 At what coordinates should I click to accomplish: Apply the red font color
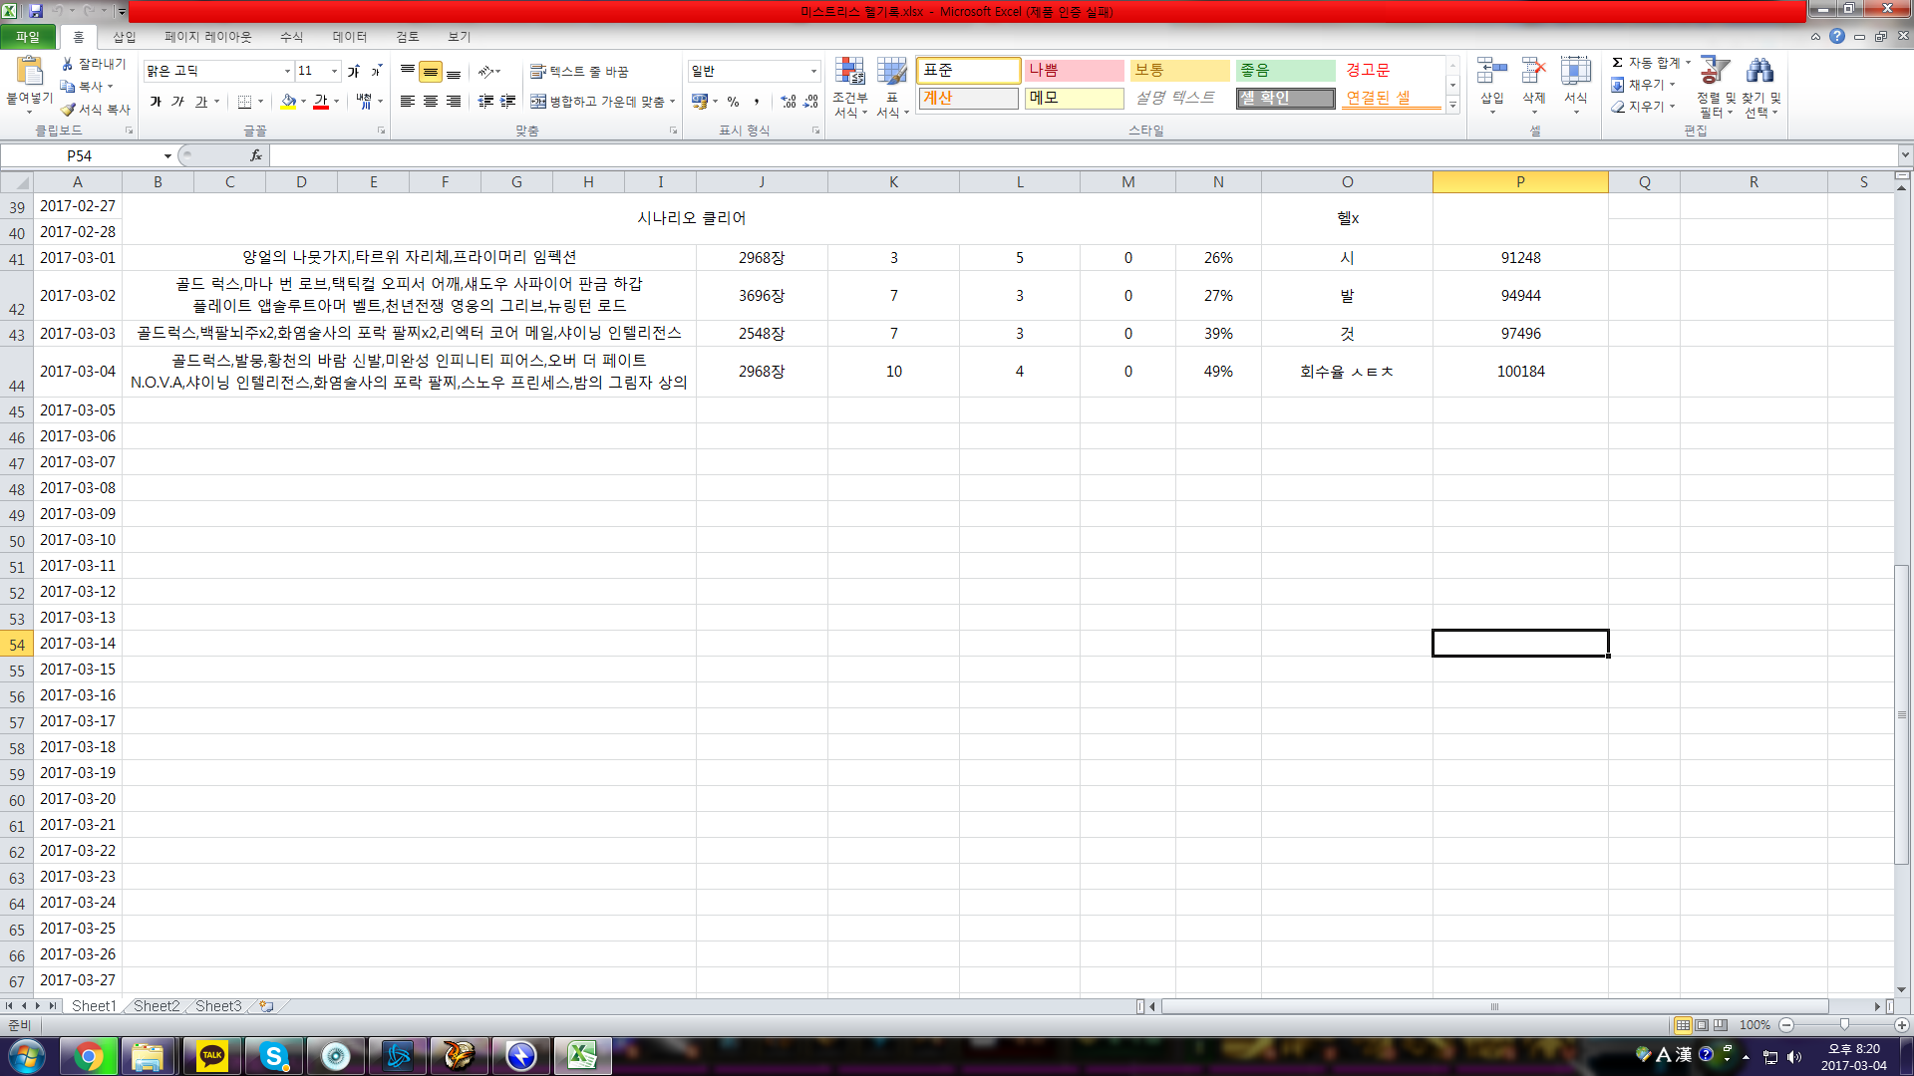(x=321, y=102)
